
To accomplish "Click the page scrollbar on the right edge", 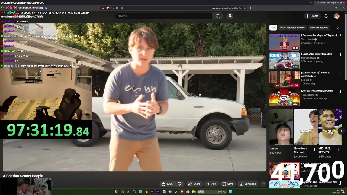I will pyautogui.click(x=346, y=46).
